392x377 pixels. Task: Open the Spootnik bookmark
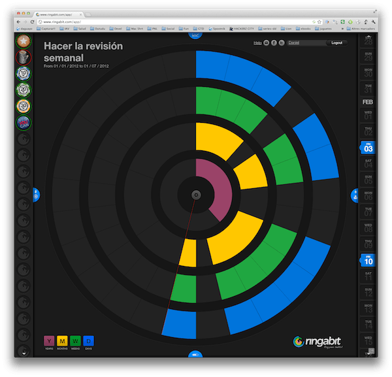click(x=217, y=29)
